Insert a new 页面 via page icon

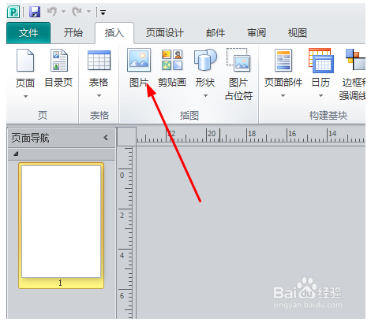(x=25, y=61)
